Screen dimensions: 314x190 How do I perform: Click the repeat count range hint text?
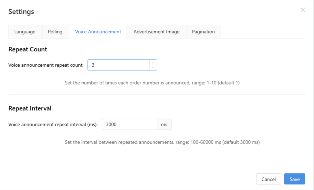click(x=152, y=83)
